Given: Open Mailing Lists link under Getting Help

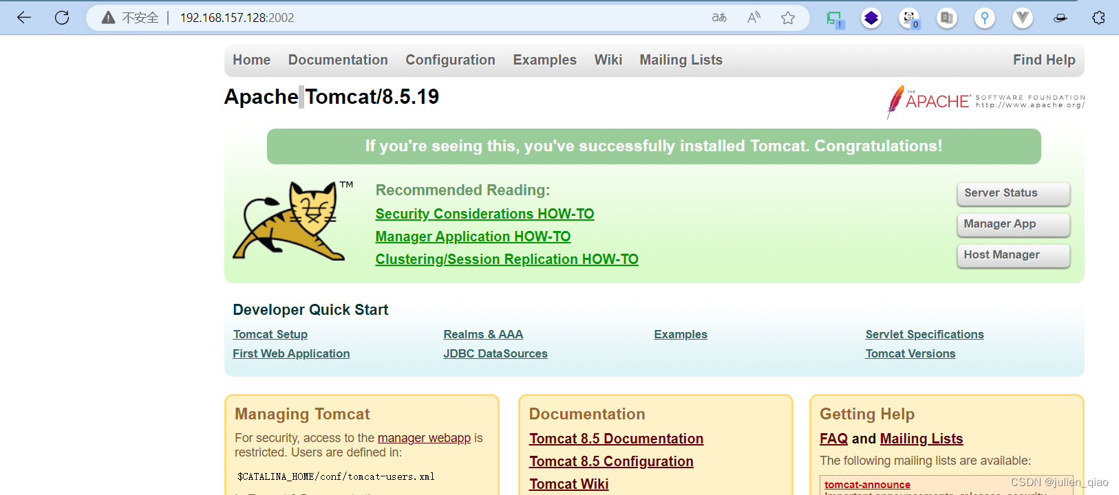Looking at the screenshot, I should click(921, 439).
